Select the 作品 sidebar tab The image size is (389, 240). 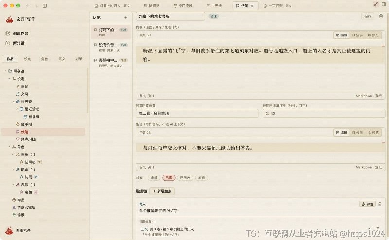(x=10, y=59)
